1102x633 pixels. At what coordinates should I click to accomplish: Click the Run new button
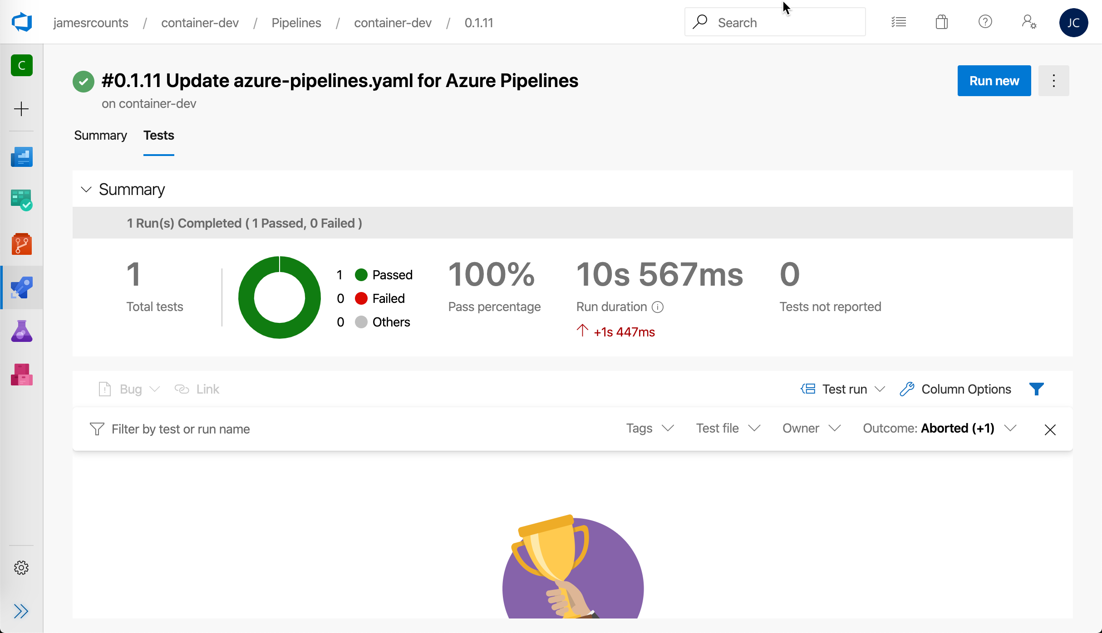994,81
